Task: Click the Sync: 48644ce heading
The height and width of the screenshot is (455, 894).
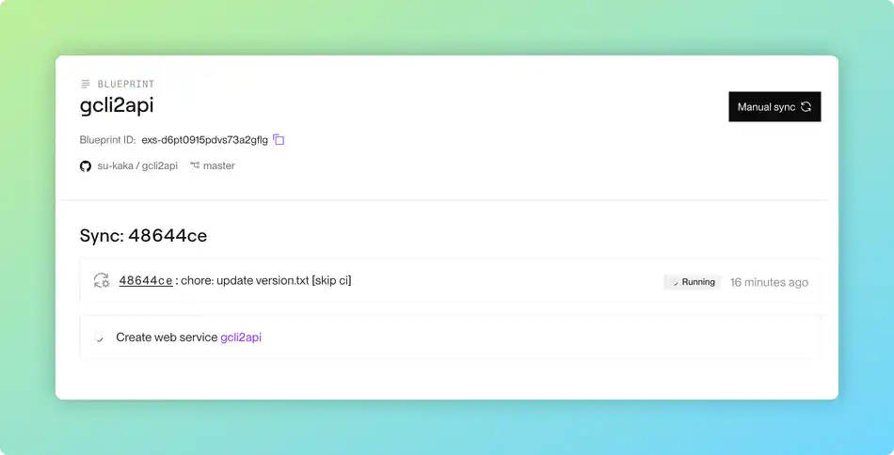Action: click(x=143, y=235)
